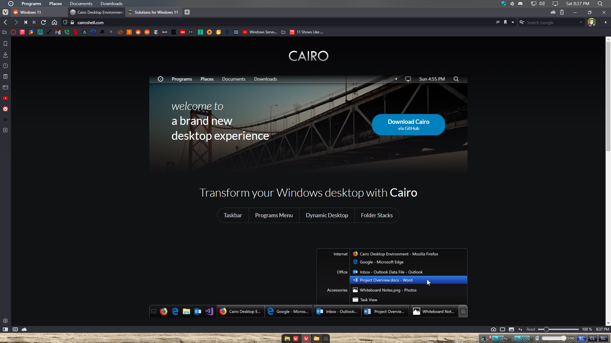The width and height of the screenshot is (611, 343).
Task: Open the Downloads panel in sidebar
Action: [x=5, y=55]
